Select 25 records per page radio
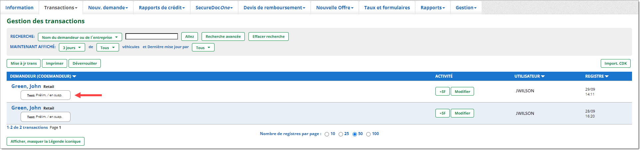This screenshot has width=641, height=151. [341, 134]
